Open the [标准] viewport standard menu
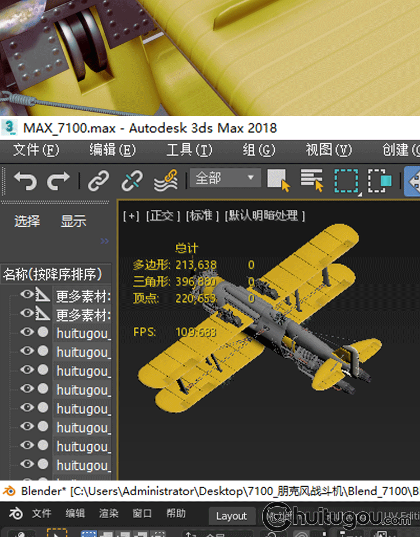 (202, 216)
